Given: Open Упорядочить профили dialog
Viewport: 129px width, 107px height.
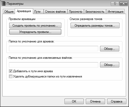Looking at the screenshot, I should 35,32.
